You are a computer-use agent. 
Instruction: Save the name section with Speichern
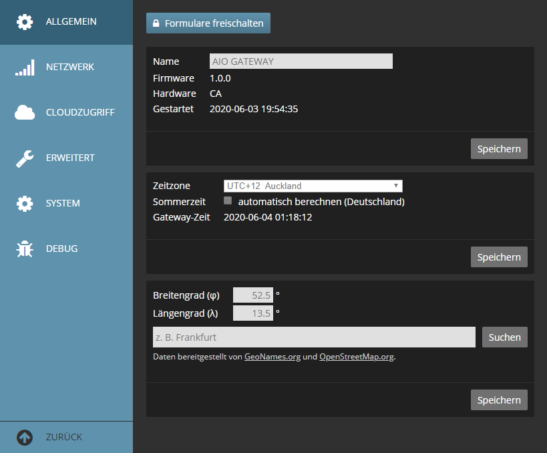(499, 148)
